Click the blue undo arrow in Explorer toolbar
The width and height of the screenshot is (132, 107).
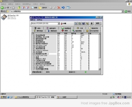[x=63, y=8]
